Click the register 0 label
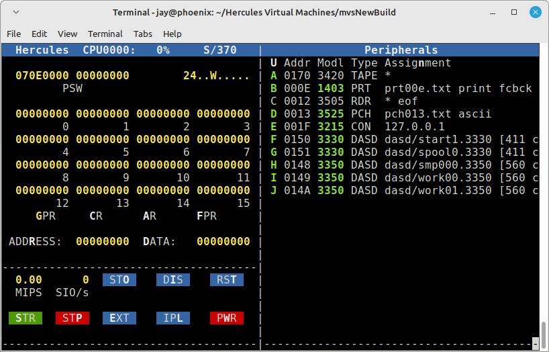This screenshot has width=549, height=352. click(66, 126)
